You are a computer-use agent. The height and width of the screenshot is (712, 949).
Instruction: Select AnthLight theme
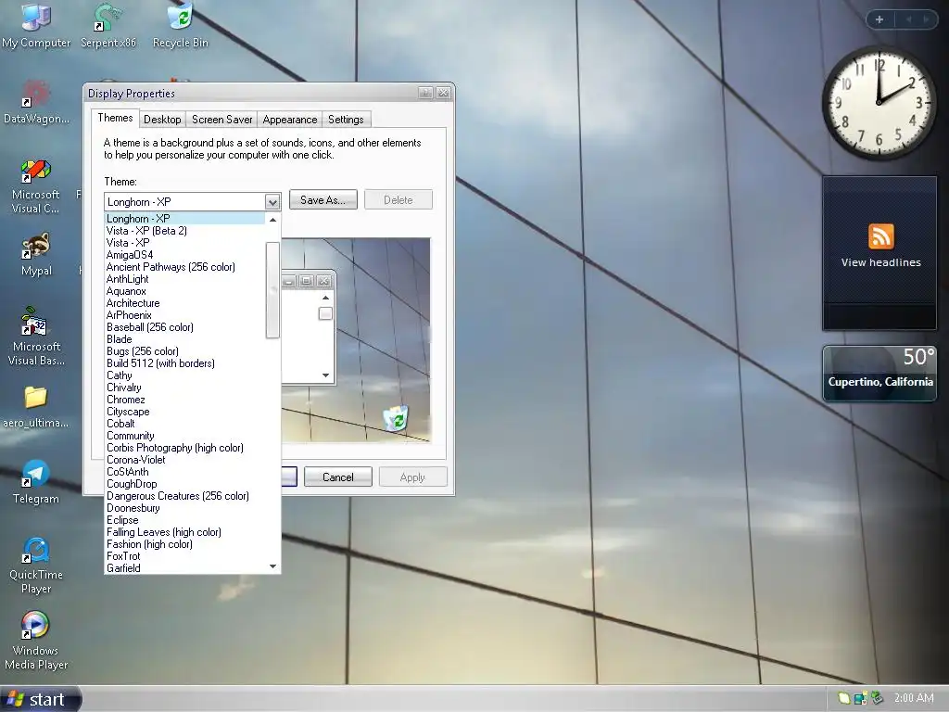point(184,279)
